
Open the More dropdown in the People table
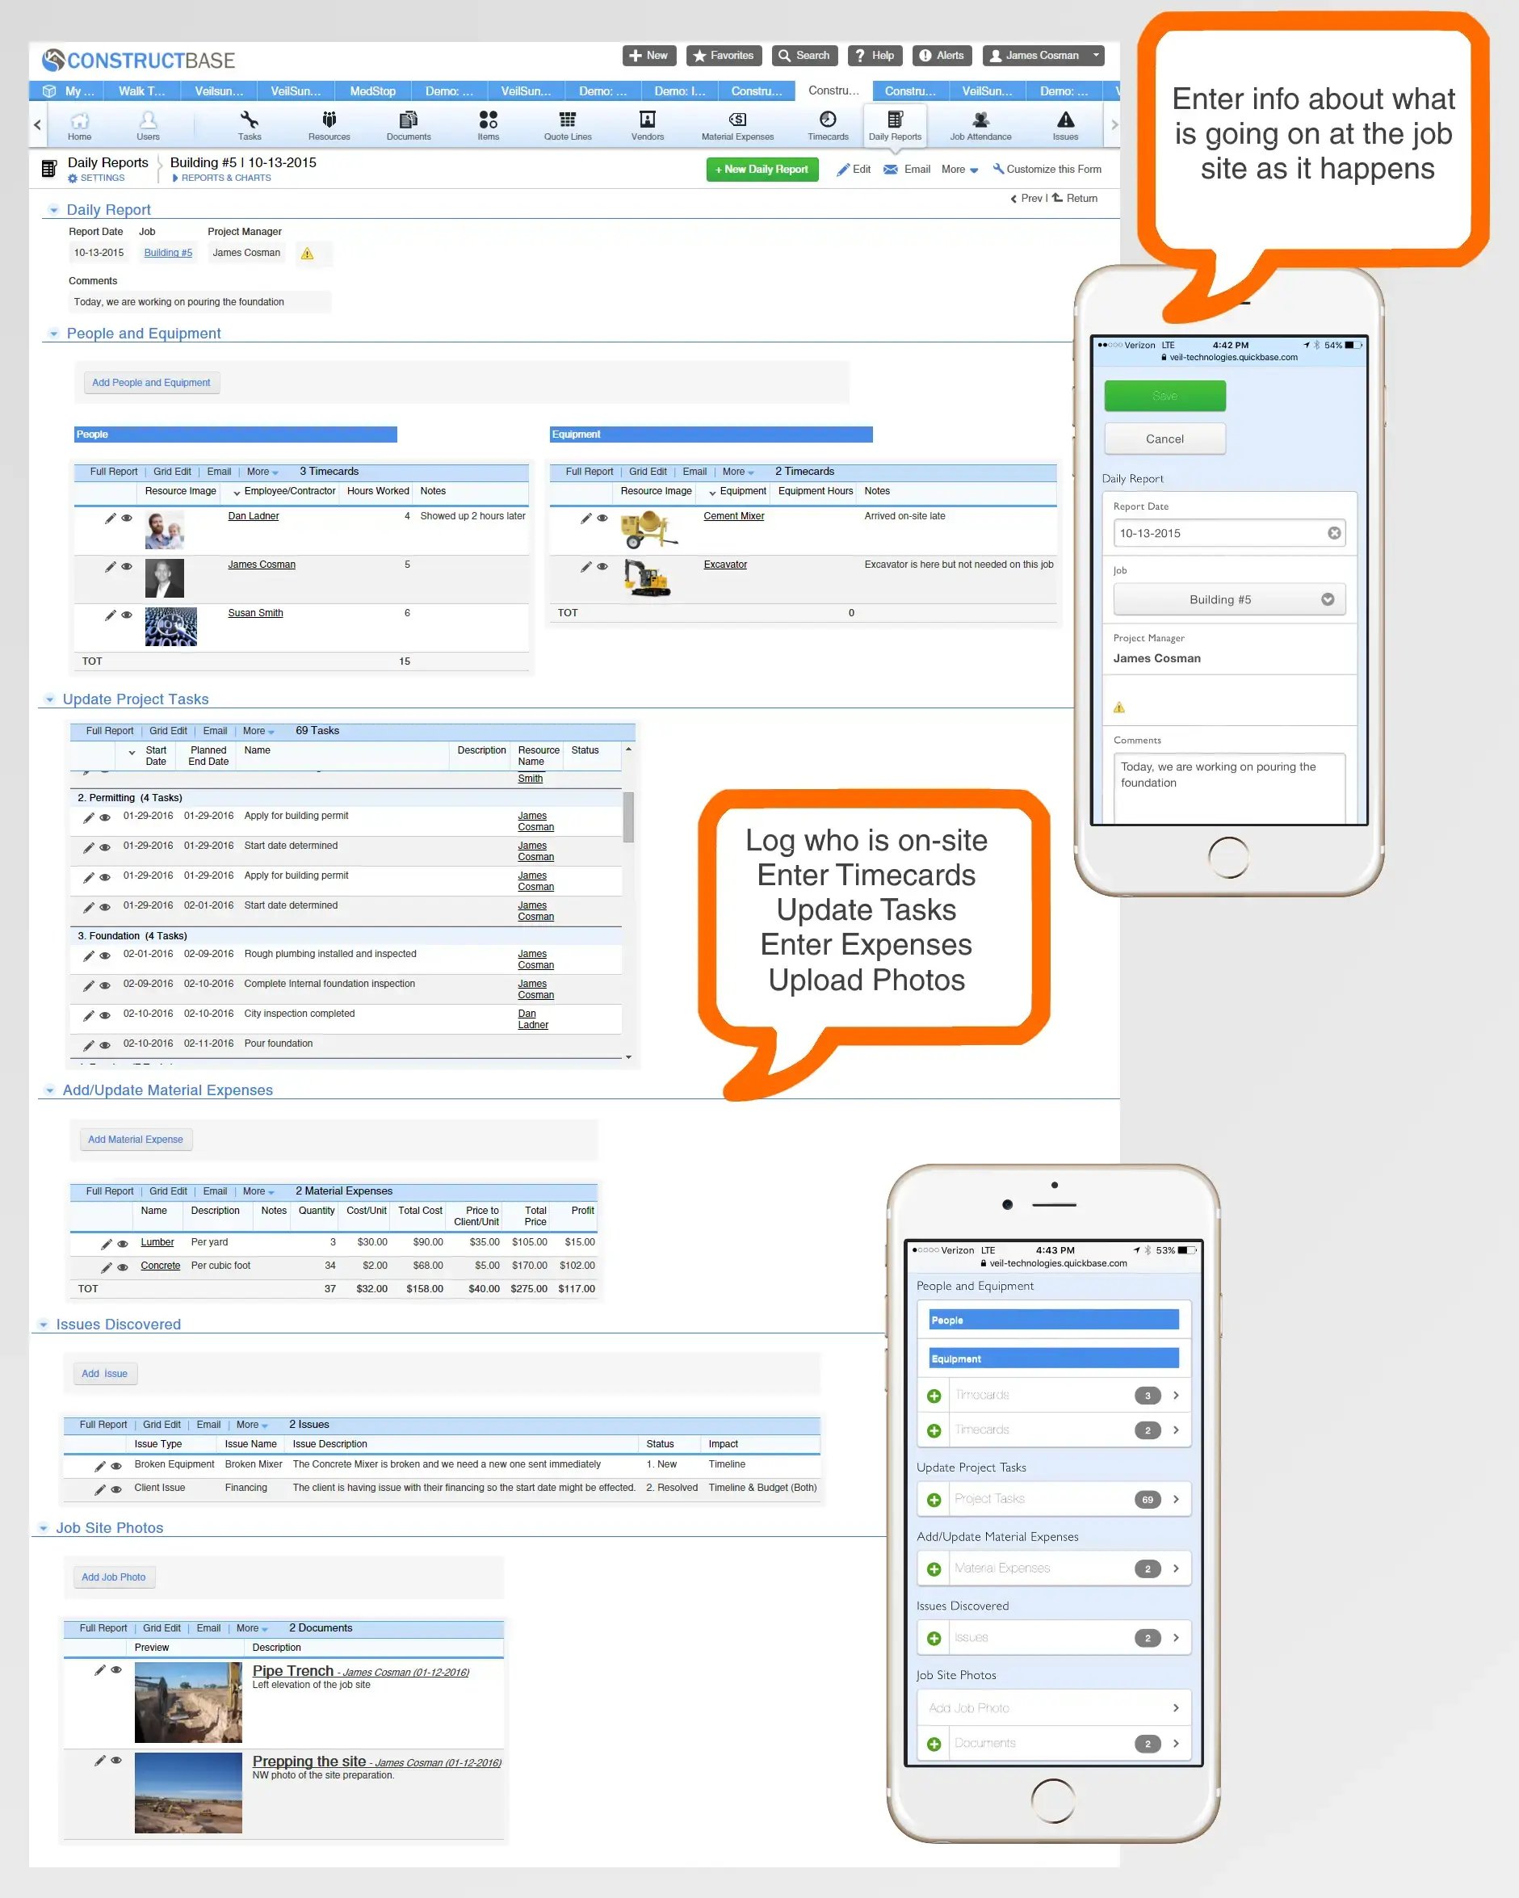259,472
